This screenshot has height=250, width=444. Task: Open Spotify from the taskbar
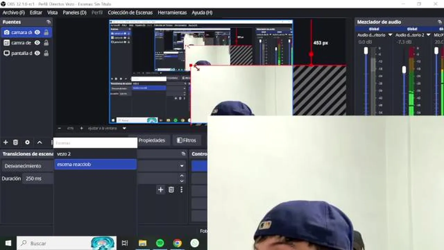click(160, 243)
